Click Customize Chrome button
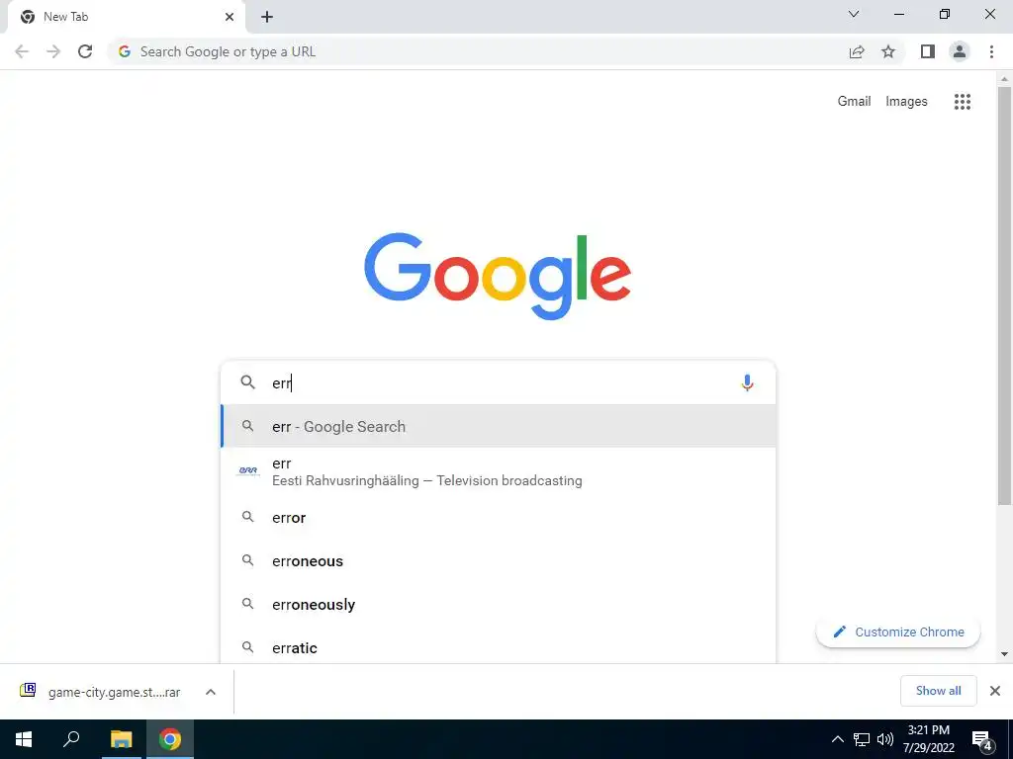 point(898,632)
